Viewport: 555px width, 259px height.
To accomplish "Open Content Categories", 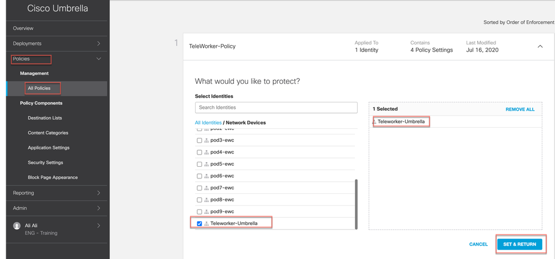I will pyautogui.click(x=48, y=133).
